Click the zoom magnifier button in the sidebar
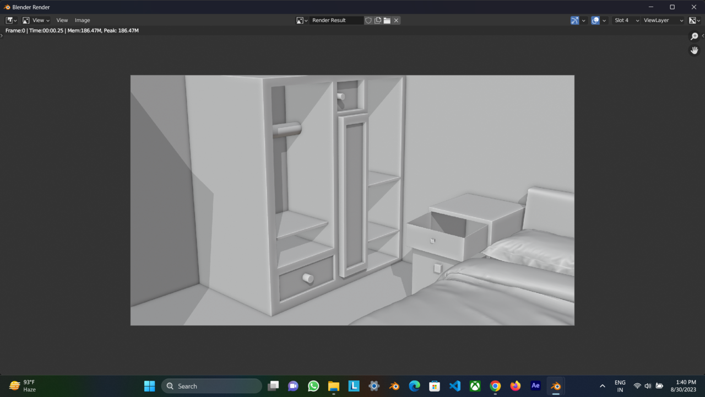 click(695, 36)
